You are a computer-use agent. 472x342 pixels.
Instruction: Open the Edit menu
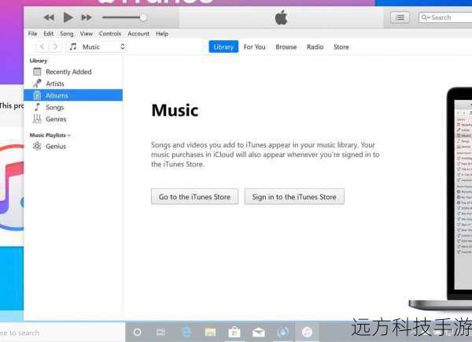tap(49, 34)
